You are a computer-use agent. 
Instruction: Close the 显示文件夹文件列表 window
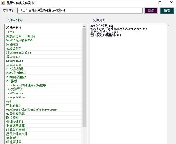pyautogui.click(x=171, y=3)
